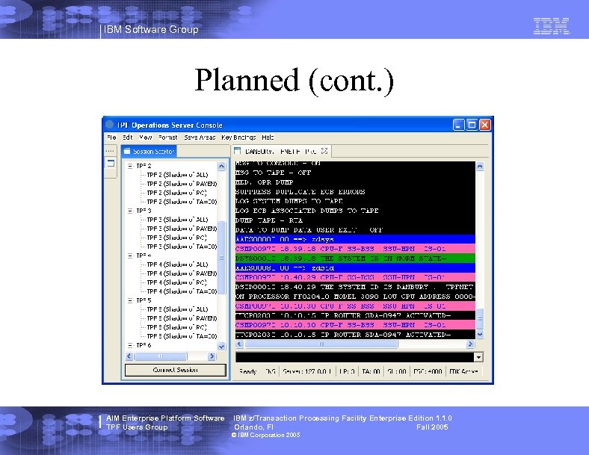Select TPF 3 (Shadow of RAVEN)
Image resolution: width=589 pixels, height=455 pixels.
click(x=182, y=229)
